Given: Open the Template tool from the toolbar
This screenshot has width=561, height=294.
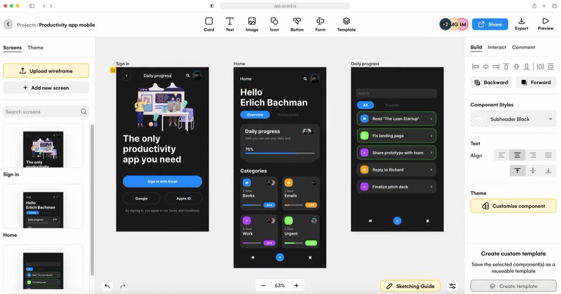Looking at the screenshot, I should [346, 23].
